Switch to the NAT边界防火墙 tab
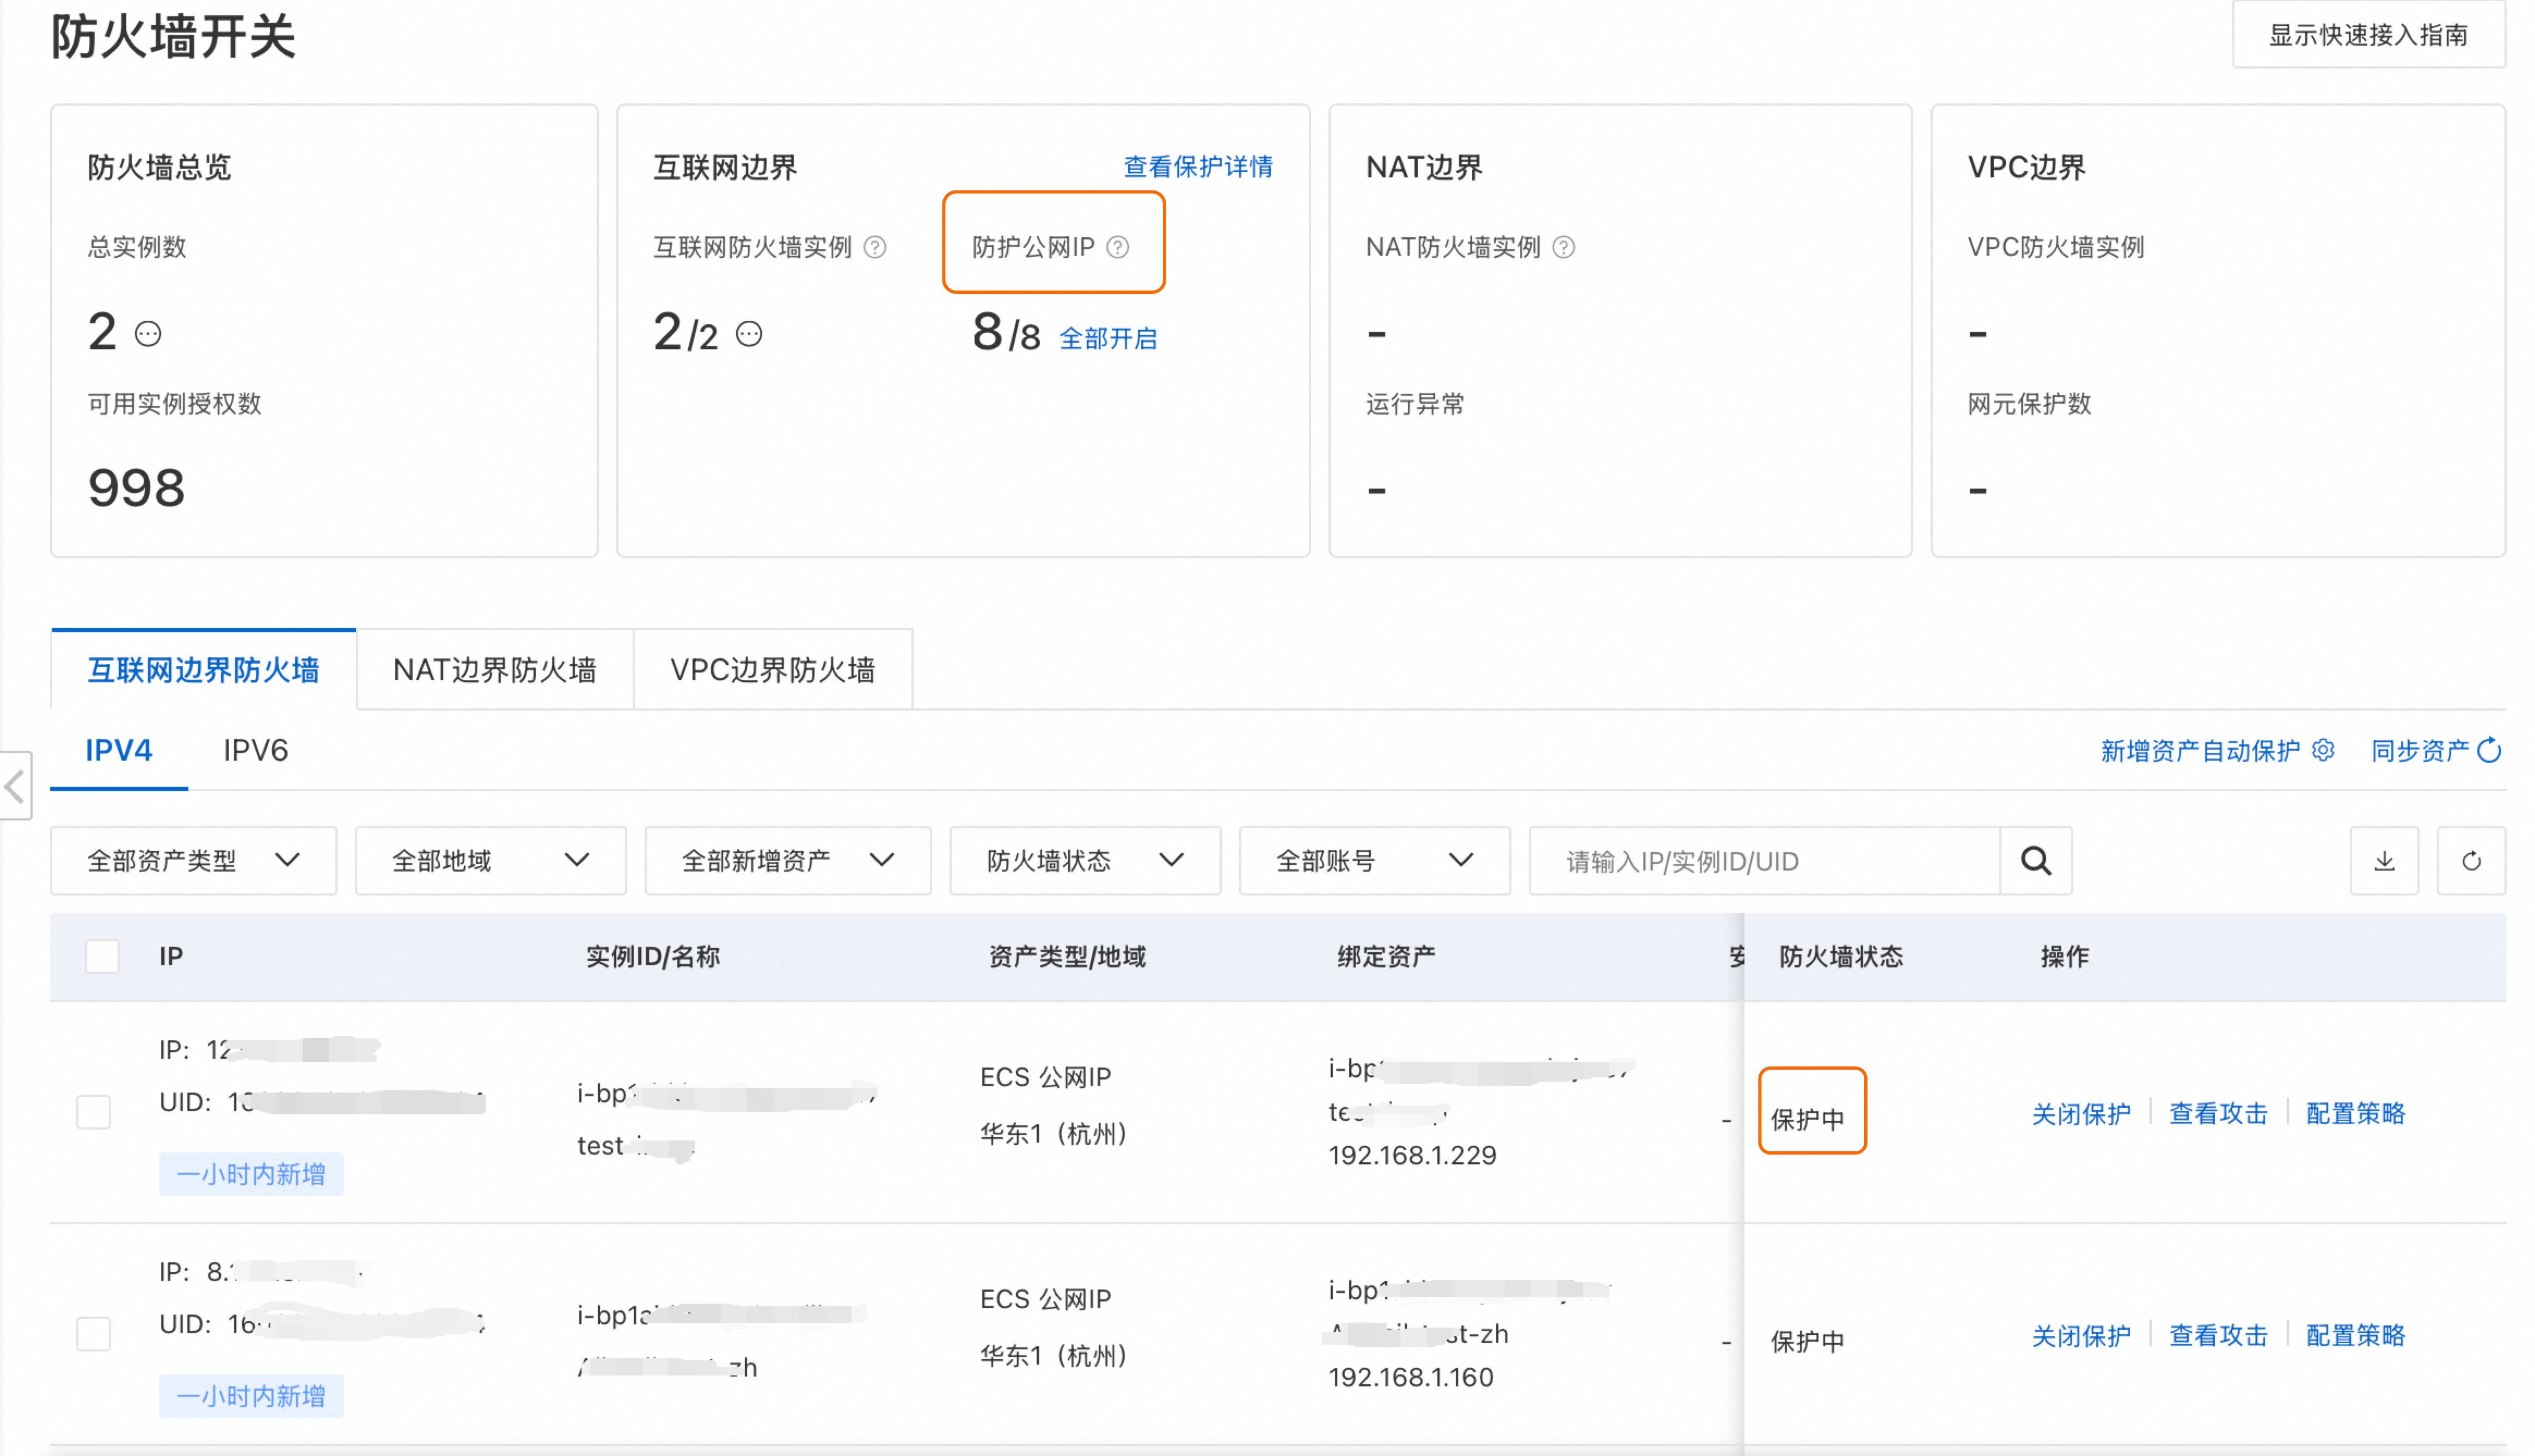2535x1456 pixels. coord(494,670)
